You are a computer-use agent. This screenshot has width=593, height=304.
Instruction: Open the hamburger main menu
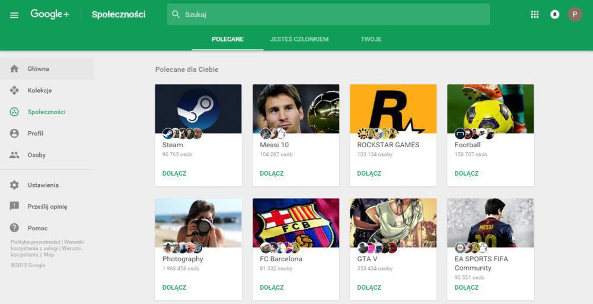click(x=14, y=15)
